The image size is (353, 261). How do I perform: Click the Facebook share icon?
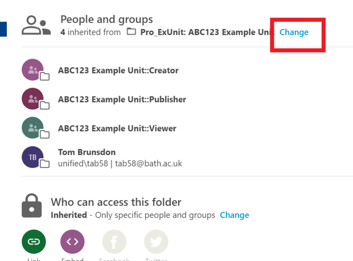(x=114, y=242)
